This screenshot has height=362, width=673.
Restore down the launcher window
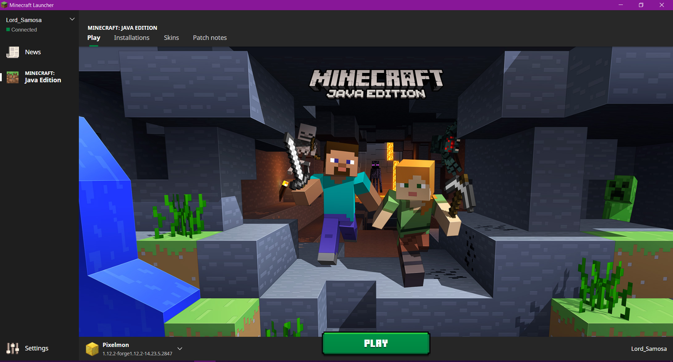click(x=641, y=5)
